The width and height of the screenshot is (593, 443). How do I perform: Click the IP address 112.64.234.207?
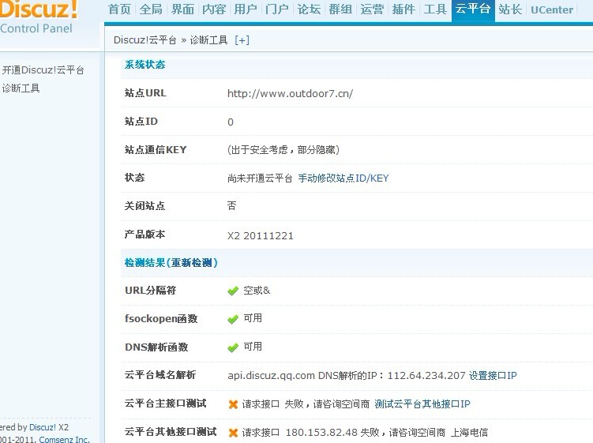click(426, 376)
